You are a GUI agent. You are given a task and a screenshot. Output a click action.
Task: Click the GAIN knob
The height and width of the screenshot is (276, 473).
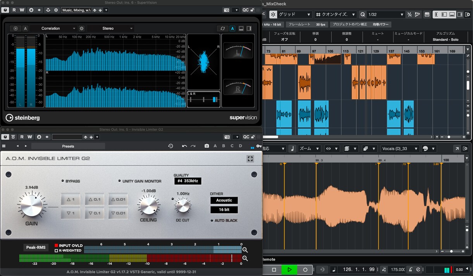click(x=31, y=205)
